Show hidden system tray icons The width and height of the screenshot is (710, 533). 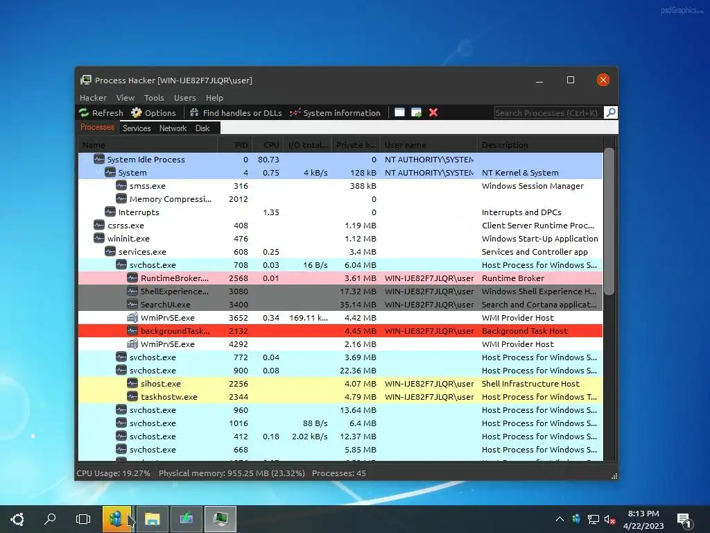point(560,519)
